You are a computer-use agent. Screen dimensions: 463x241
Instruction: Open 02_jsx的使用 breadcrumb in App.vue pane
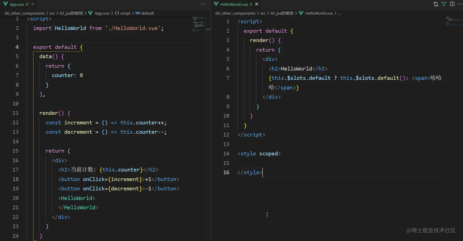click(71, 13)
